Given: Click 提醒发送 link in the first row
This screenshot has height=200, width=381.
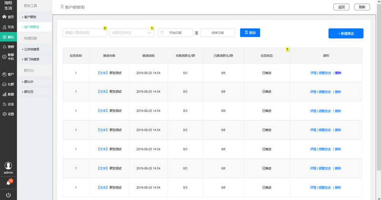Looking at the screenshot, I should pos(325,73).
